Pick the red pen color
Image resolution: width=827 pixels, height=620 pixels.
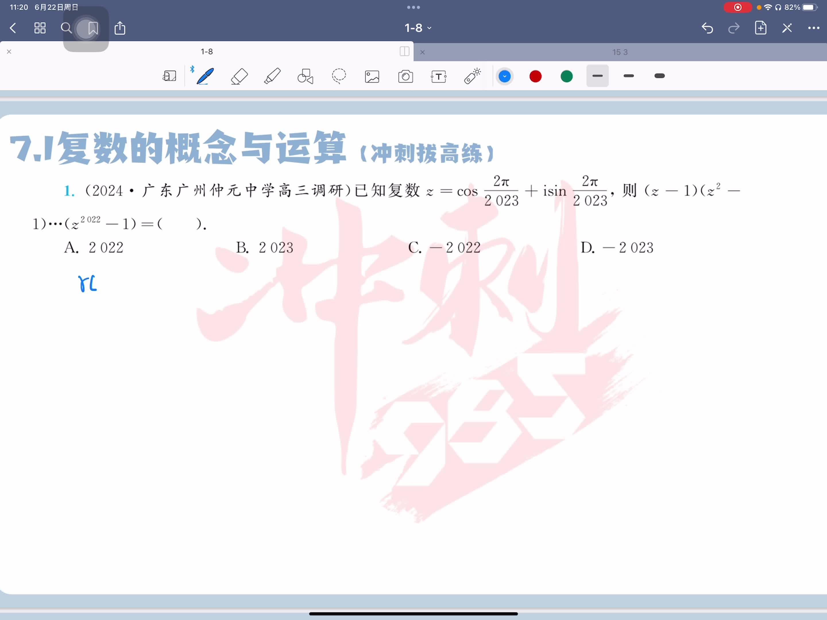(x=535, y=76)
